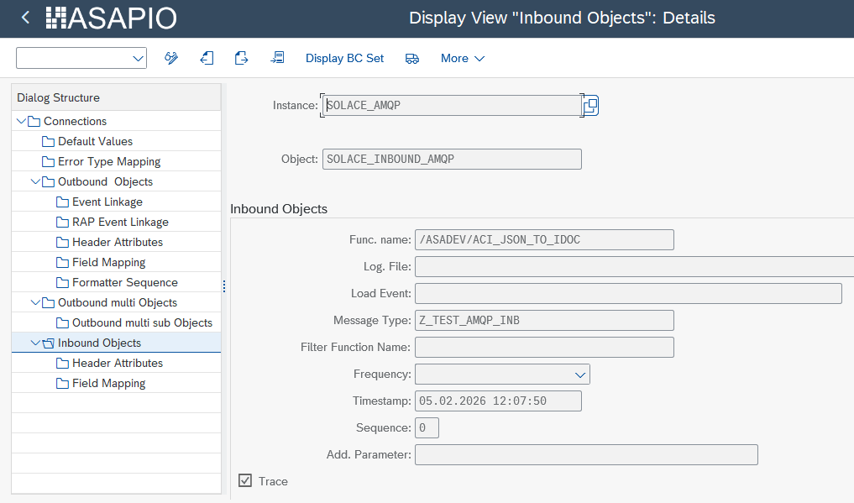The height and width of the screenshot is (503, 854).
Task: Toggle display/change mode pencil icon
Action: [171, 58]
